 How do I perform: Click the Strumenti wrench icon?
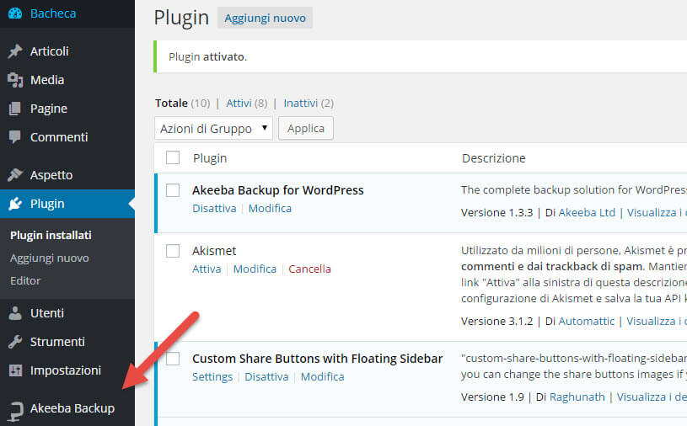pyautogui.click(x=15, y=342)
